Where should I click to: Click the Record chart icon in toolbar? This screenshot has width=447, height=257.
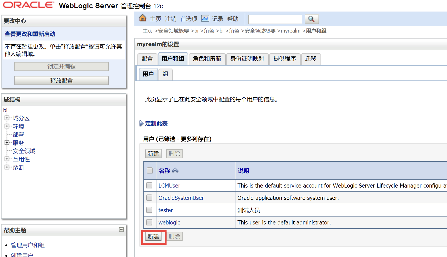pyautogui.click(x=205, y=18)
